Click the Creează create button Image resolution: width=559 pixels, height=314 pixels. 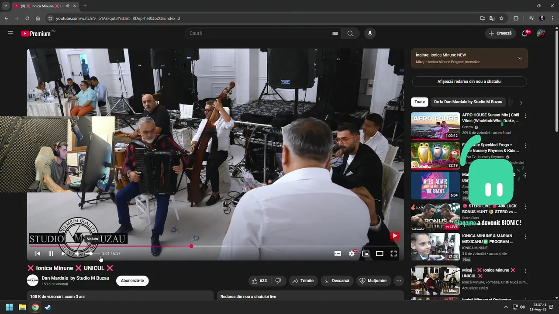pos(500,34)
